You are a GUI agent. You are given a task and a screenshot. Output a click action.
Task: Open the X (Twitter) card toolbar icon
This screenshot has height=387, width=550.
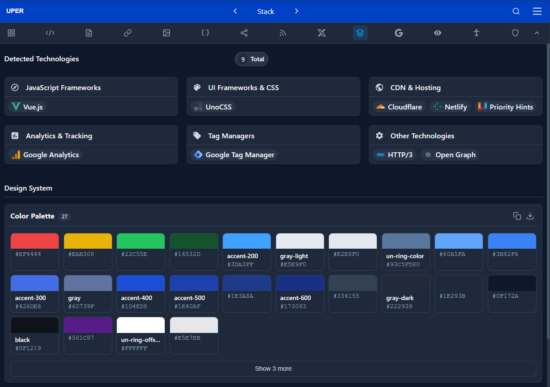321,33
